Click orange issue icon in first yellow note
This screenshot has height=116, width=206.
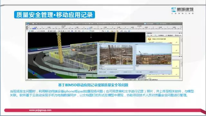point(149,39)
